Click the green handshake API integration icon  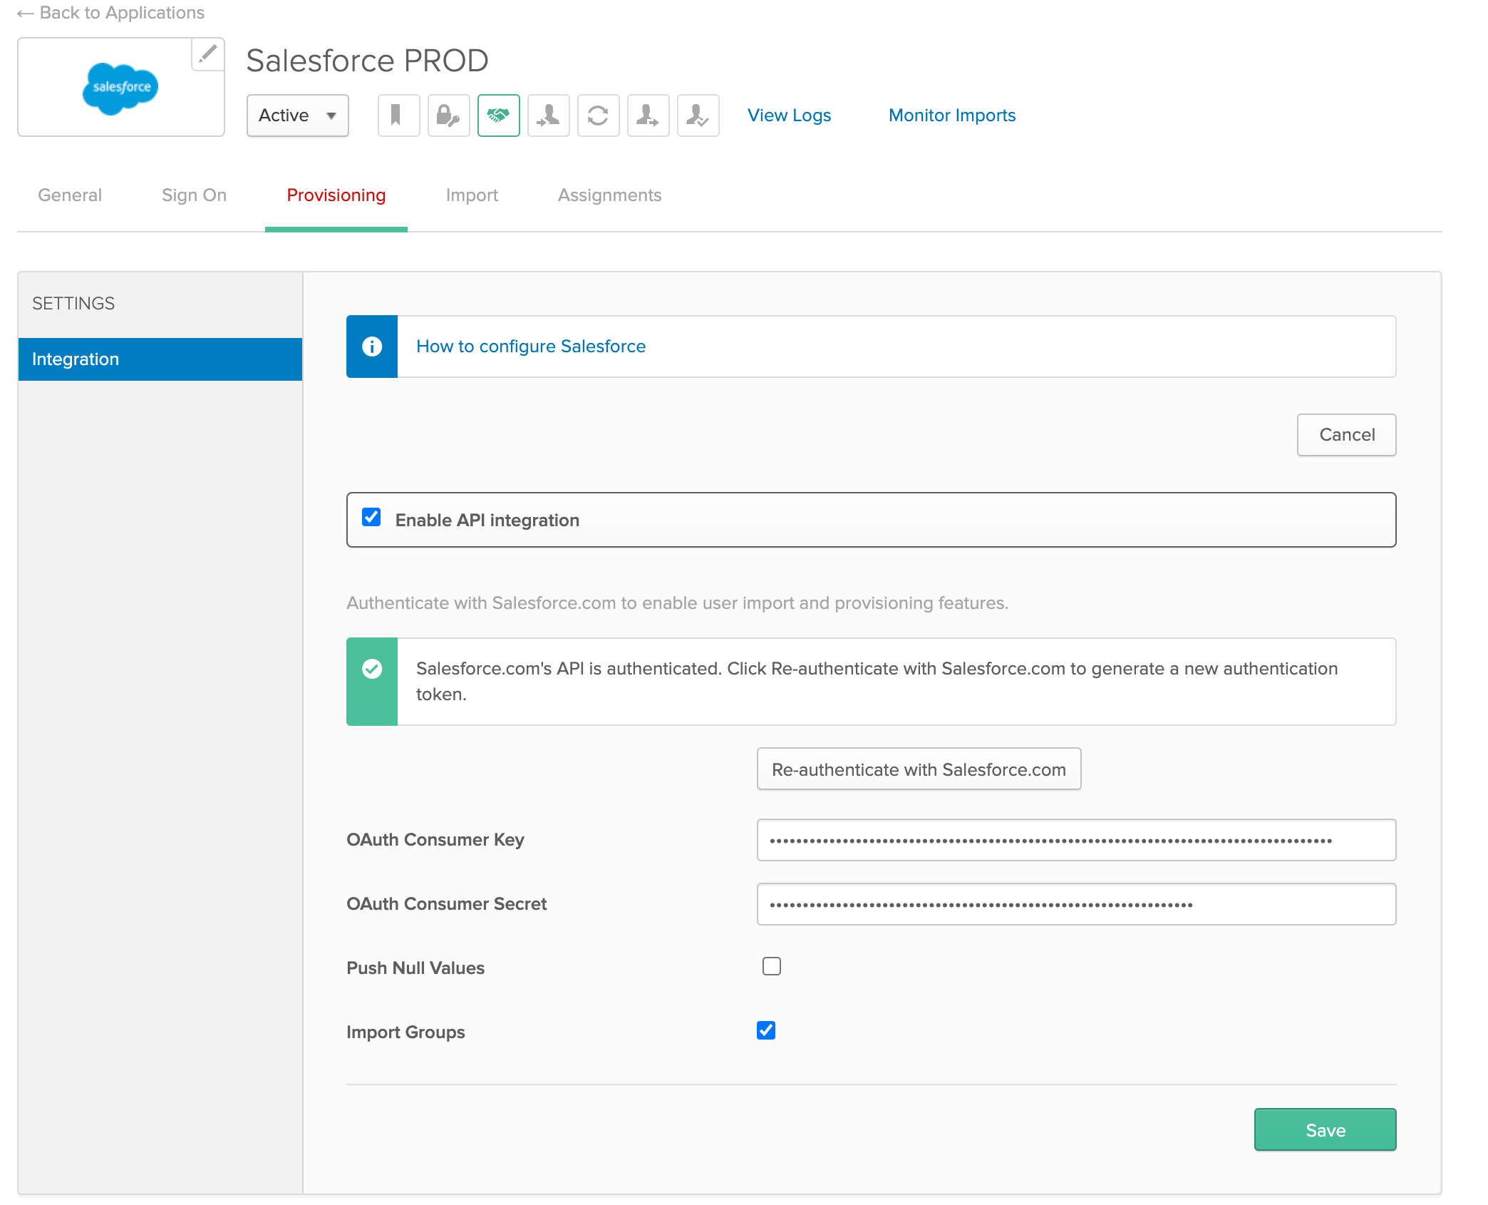(x=498, y=115)
